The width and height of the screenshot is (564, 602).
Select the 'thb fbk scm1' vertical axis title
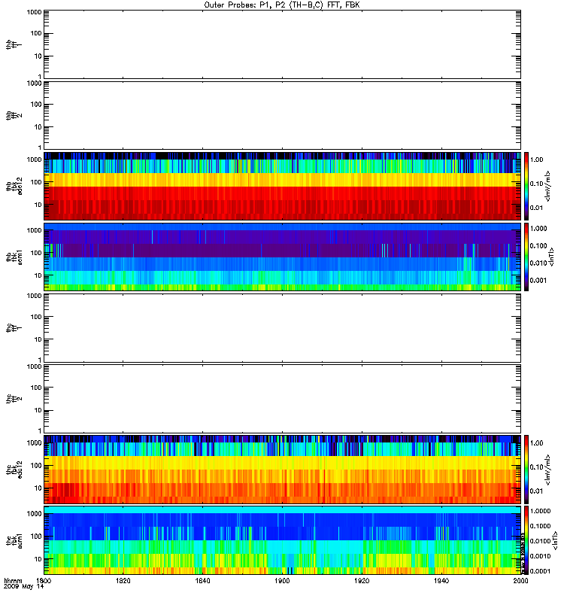(14, 257)
